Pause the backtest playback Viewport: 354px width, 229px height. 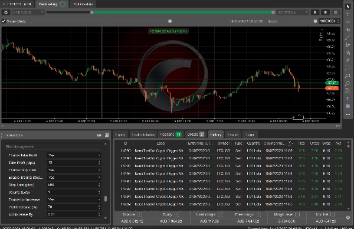(315, 12)
